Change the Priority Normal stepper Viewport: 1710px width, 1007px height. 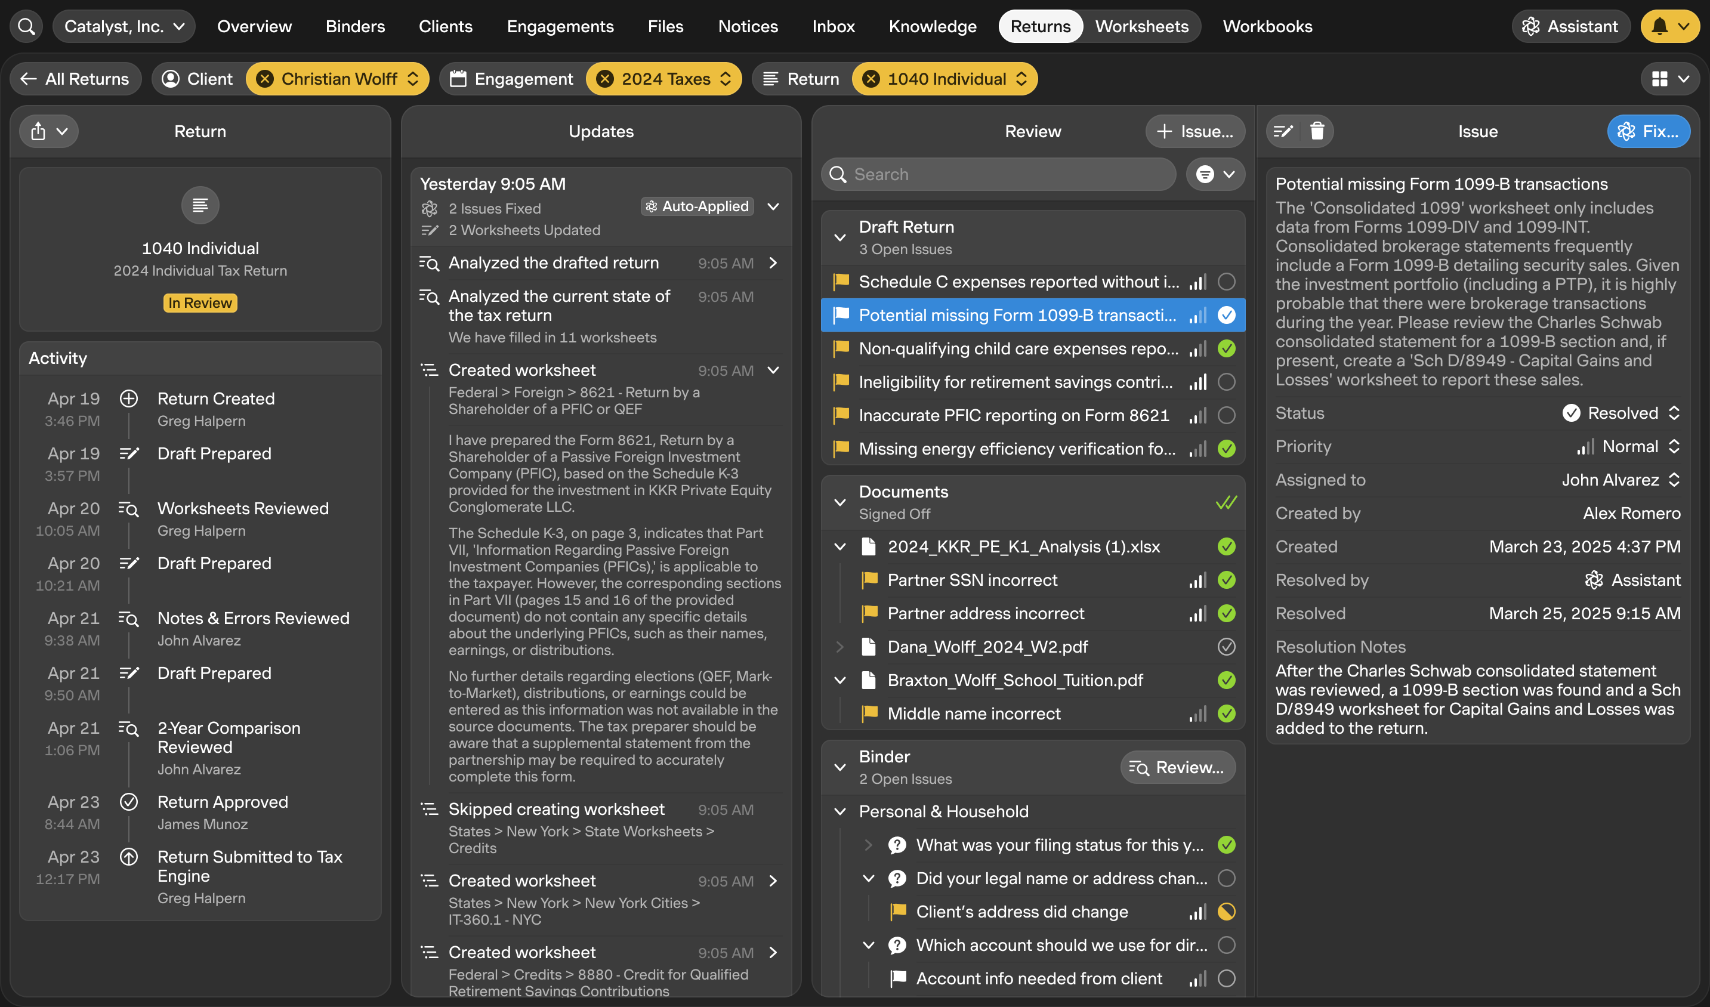(1674, 446)
